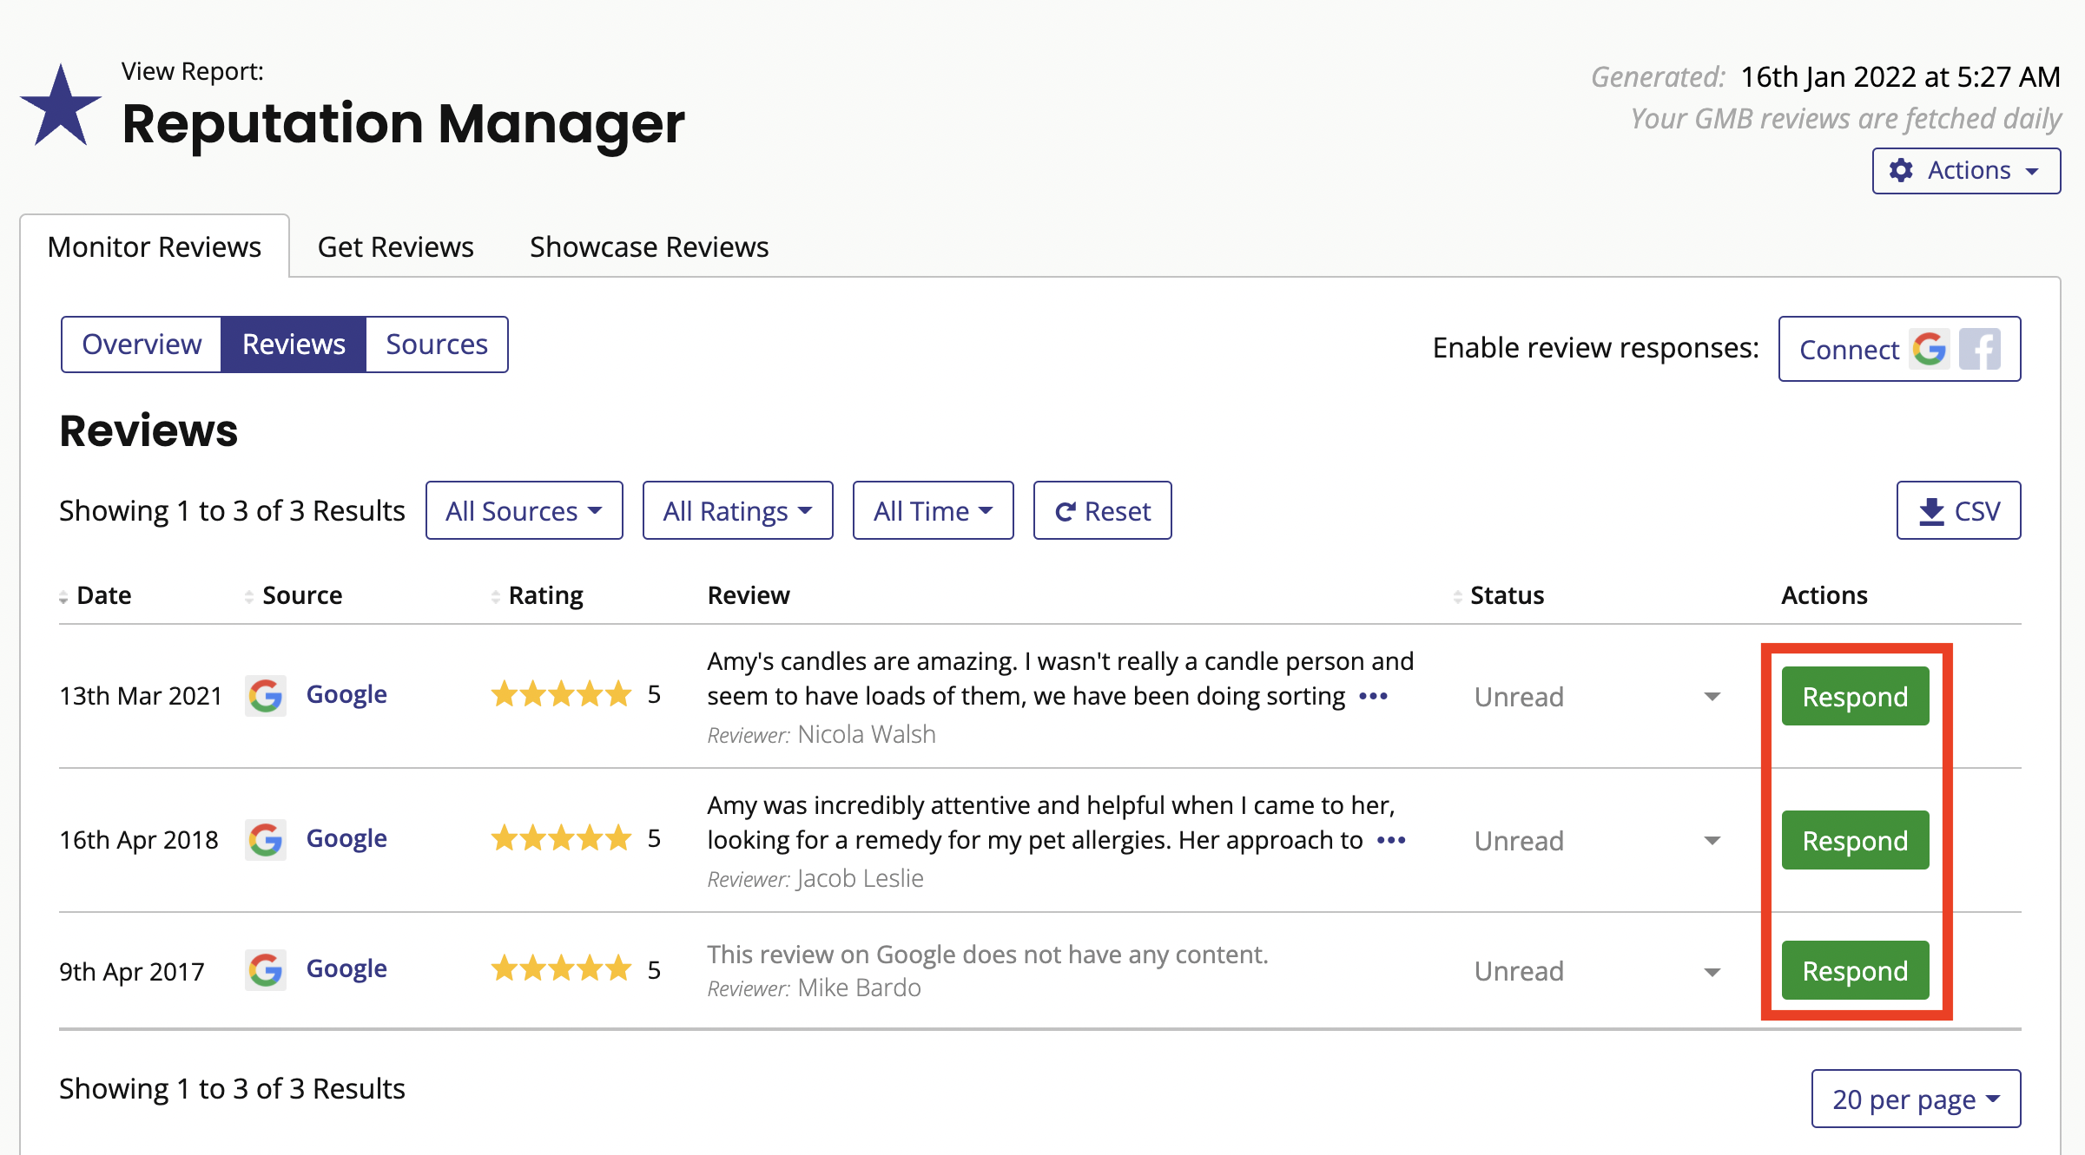The width and height of the screenshot is (2085, 1155).
Task: Switch to Get Reviews tab
Action: coord(395,246)
